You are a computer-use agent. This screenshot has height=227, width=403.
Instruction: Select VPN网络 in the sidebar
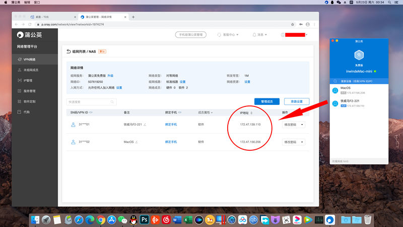point(35,60)
